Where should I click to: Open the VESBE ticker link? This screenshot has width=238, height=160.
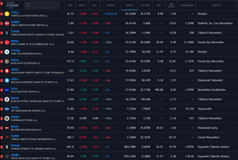[15, 155]
